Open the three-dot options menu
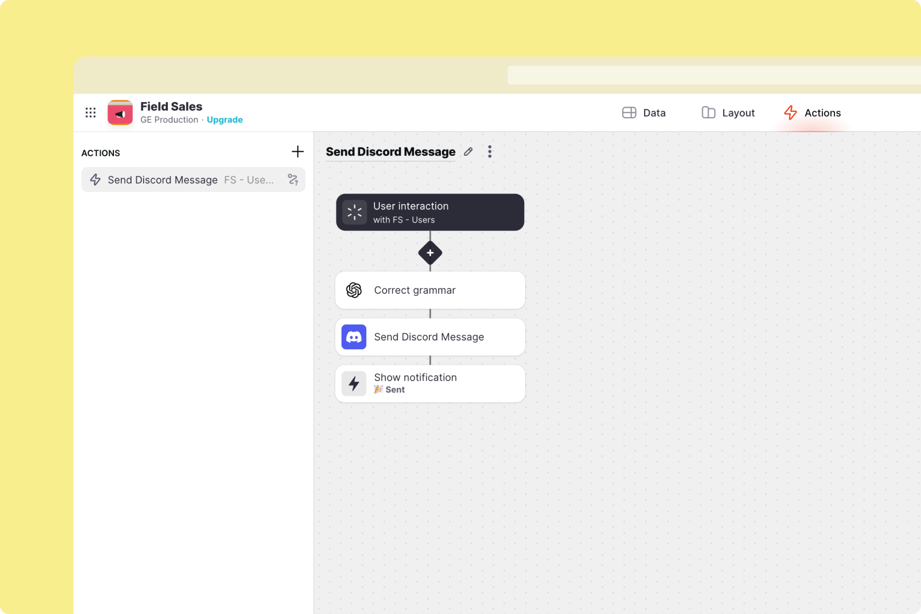921x614 pixels. pyautogui.click(x=490, y=152)
